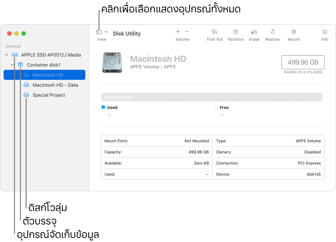The image size is (336, 242).
Task: Select APPLE SSD AP0512J Media row
Action: tap(45, 55)
